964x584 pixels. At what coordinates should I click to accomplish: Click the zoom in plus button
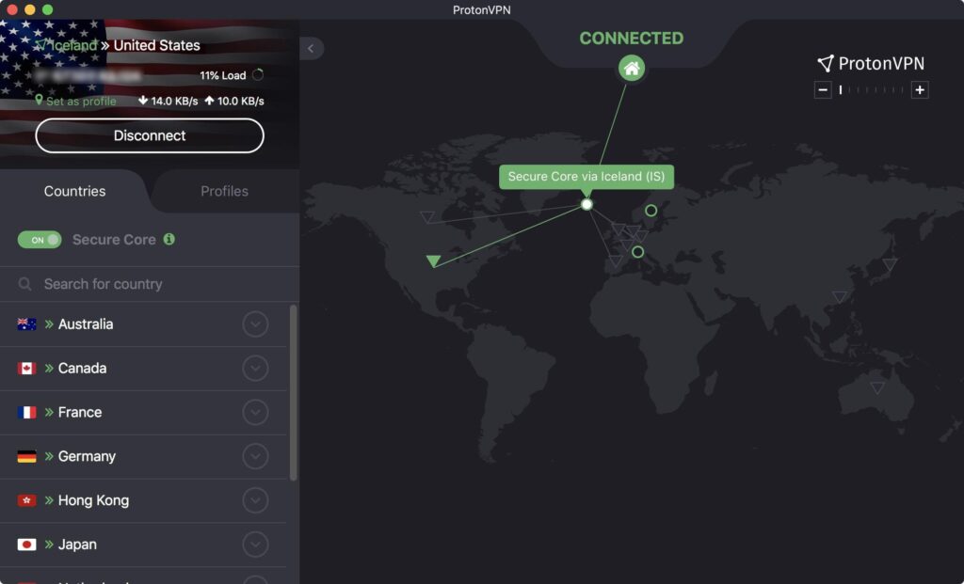coord(920,90)
